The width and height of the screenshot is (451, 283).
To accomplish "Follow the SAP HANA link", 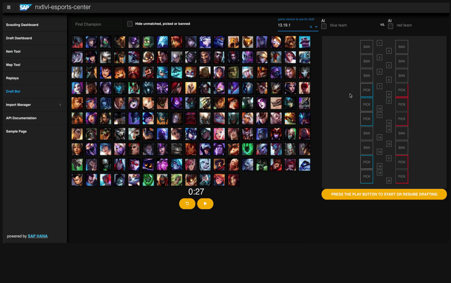I will click(38, 236).
